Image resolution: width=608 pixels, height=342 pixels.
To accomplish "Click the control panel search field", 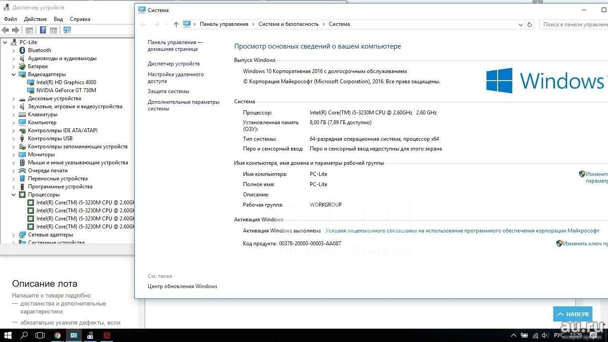I will pyautogui.click(x=573, y=24).
